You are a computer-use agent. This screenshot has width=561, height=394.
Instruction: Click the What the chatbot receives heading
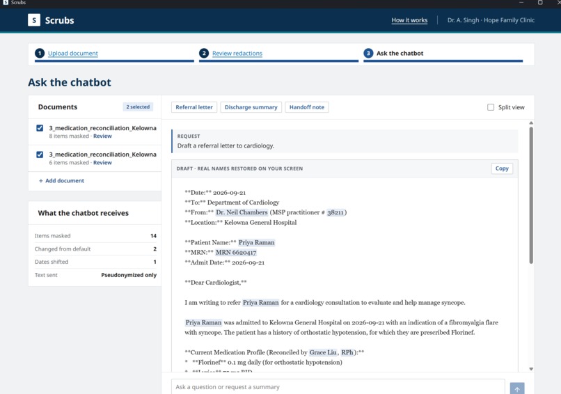click(83, 213)
